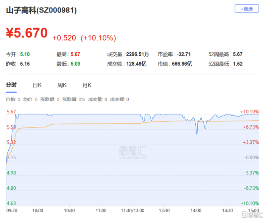Click the 4.98 price axis label
Screen dimensions: 265x220
11,173
